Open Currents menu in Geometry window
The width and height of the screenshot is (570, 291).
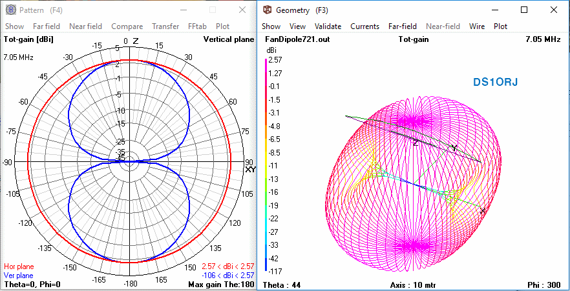[365, 26]
